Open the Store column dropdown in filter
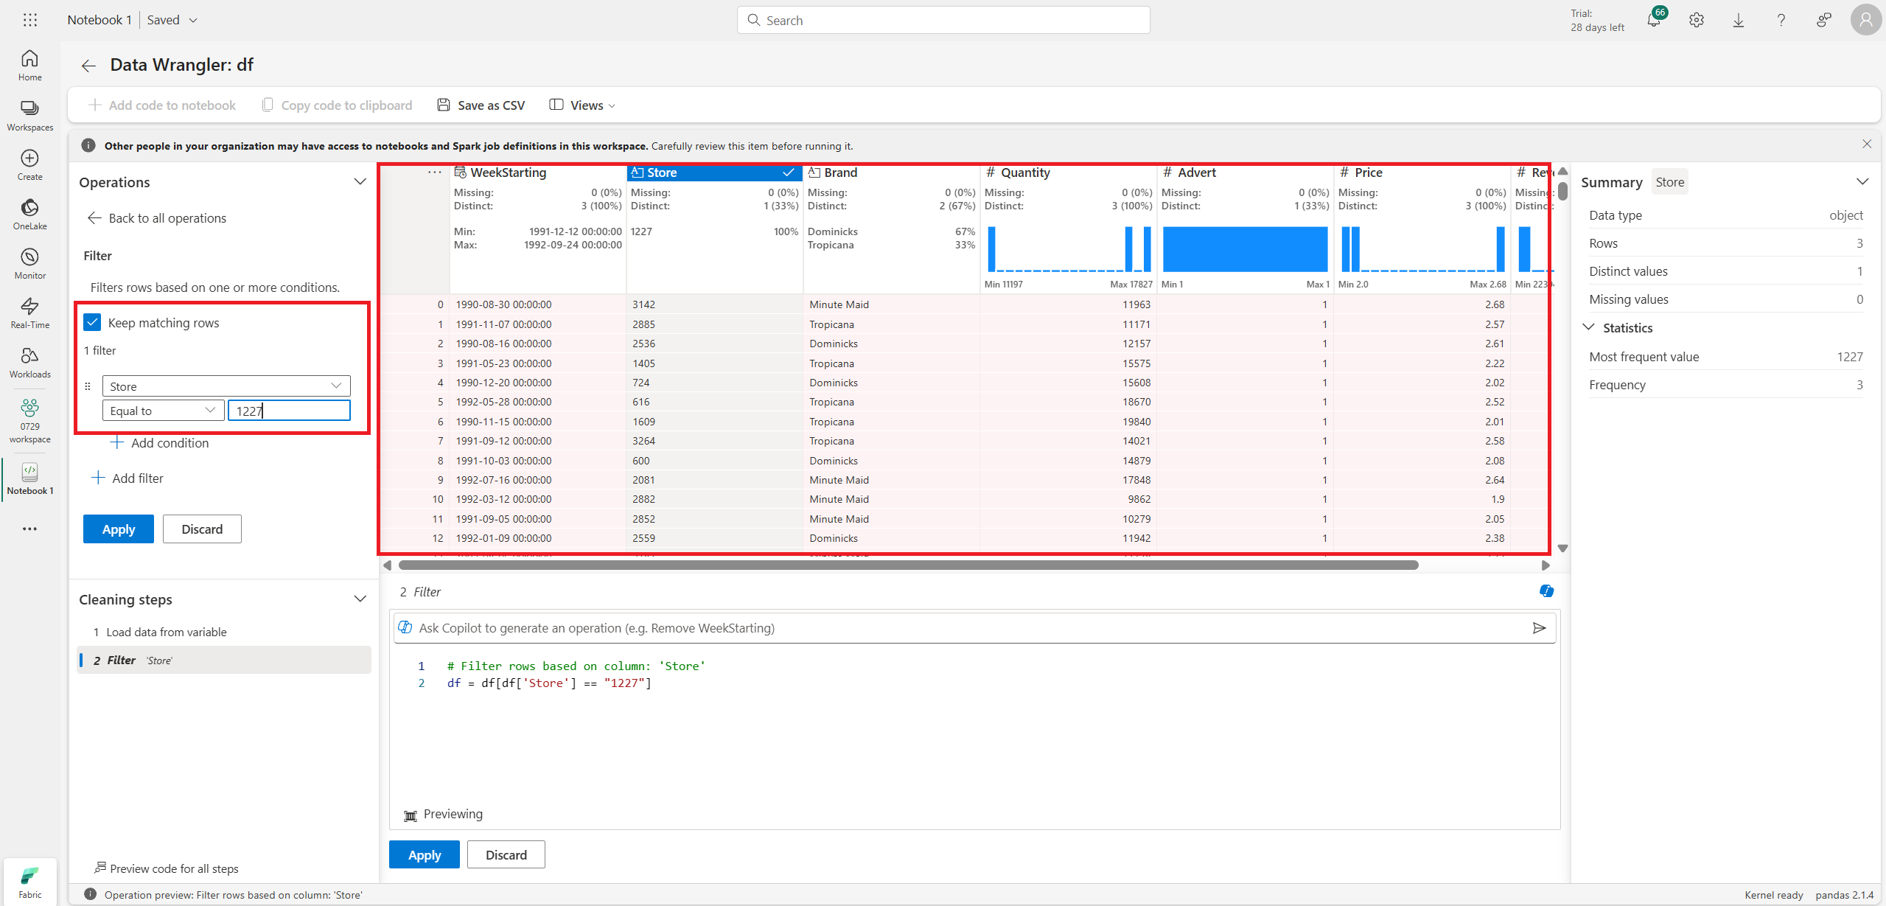 pyautogui.click(x=226, y=386)
